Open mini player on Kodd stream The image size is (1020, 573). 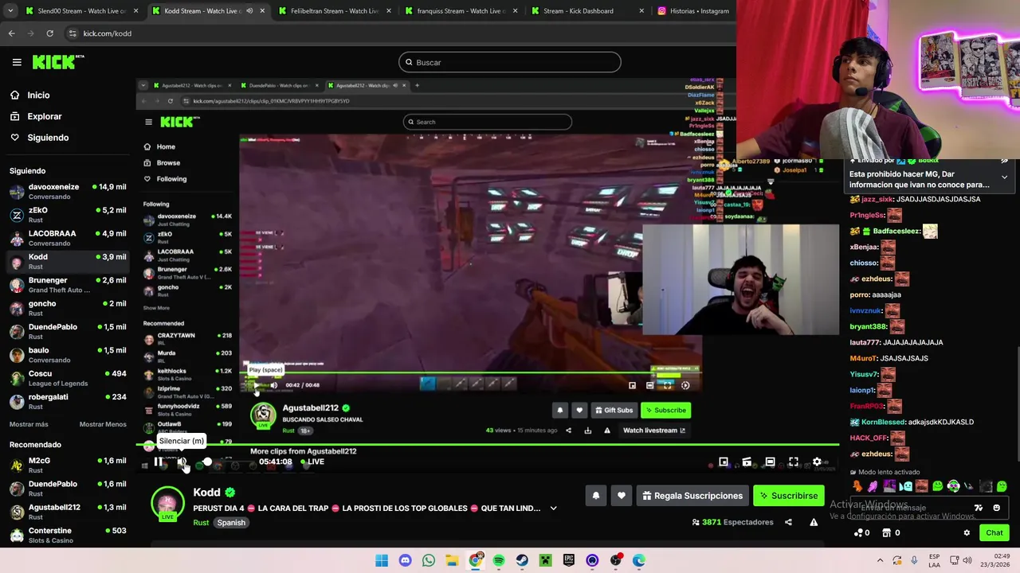(724, 462)
